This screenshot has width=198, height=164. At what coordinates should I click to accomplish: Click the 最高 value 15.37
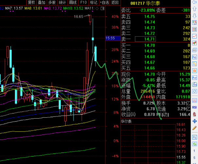tap(185, 80)
